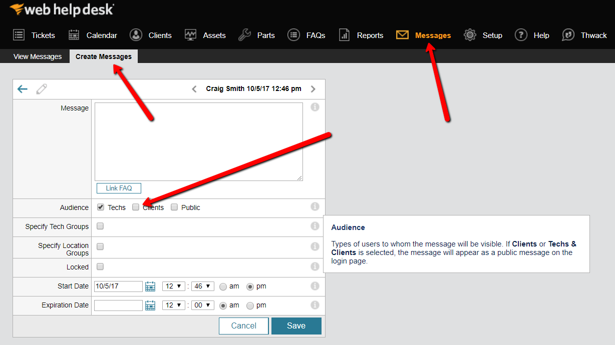Click the Save button
The height and width of the screenshot is (345, 615).
pos(296,325)
